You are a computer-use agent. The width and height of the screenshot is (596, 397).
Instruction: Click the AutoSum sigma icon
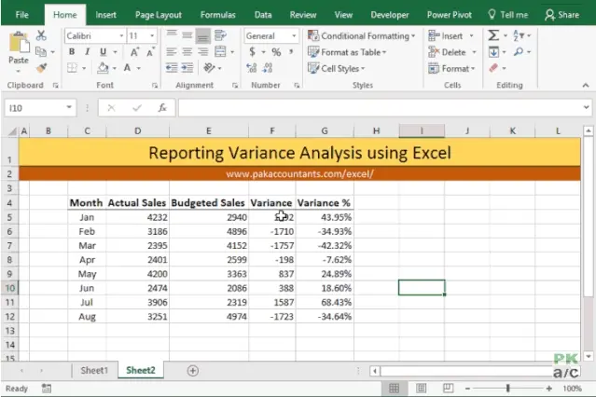coord(493,35)
